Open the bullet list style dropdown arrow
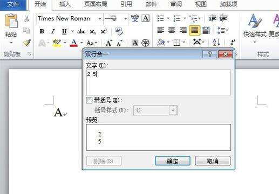This screenshot has height=194, width=279. [168, 18]
